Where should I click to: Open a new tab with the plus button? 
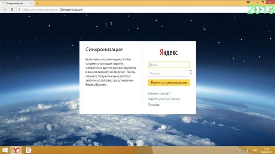tap(37, 3)
